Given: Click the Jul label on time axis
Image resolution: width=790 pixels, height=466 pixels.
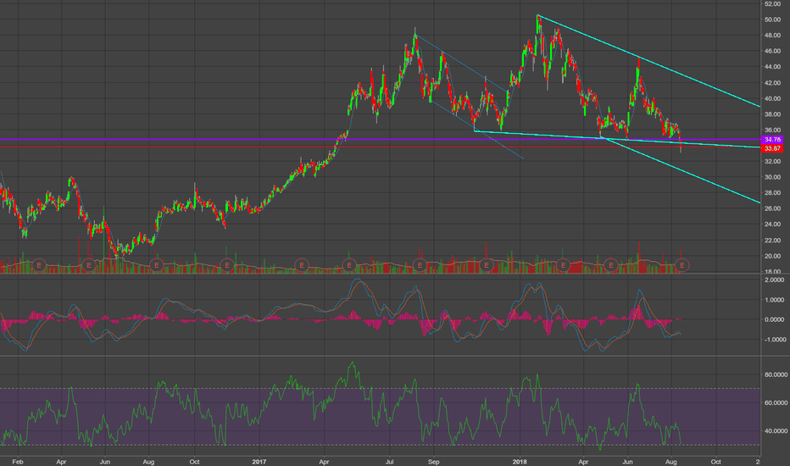Looking at the screenshot, I should [x=389, y=462].
